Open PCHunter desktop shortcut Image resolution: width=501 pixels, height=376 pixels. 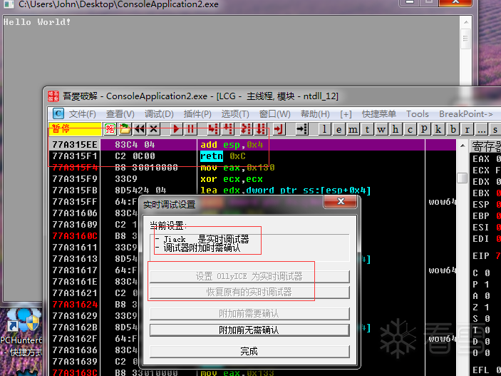(21, 332)
